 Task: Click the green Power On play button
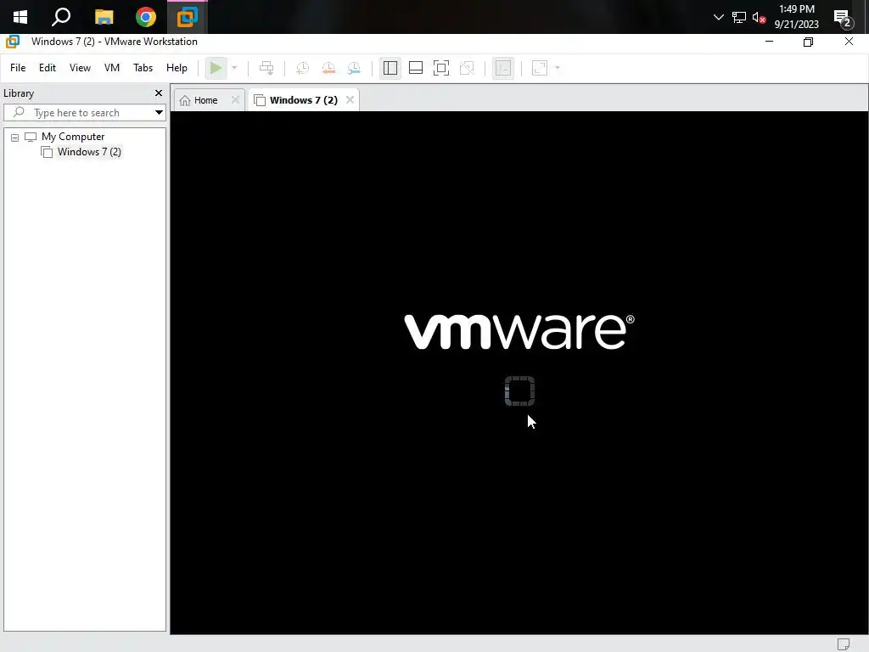pos(216,68)
